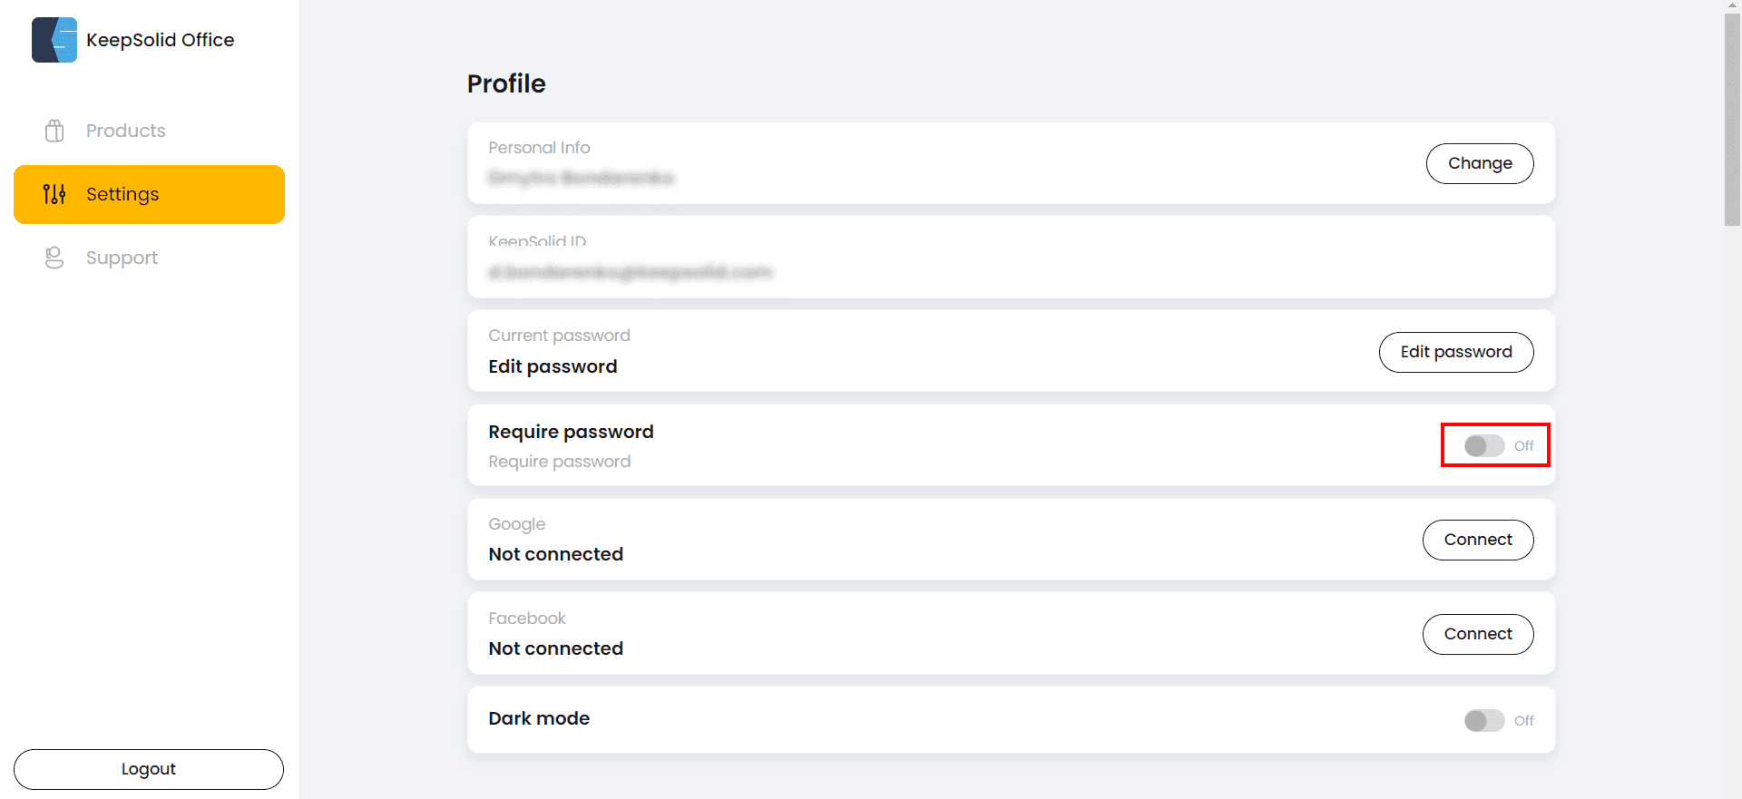The width and height of the screenshot is (1742, 799).
Task: Click the Support person icon
Action: point(54,257)
